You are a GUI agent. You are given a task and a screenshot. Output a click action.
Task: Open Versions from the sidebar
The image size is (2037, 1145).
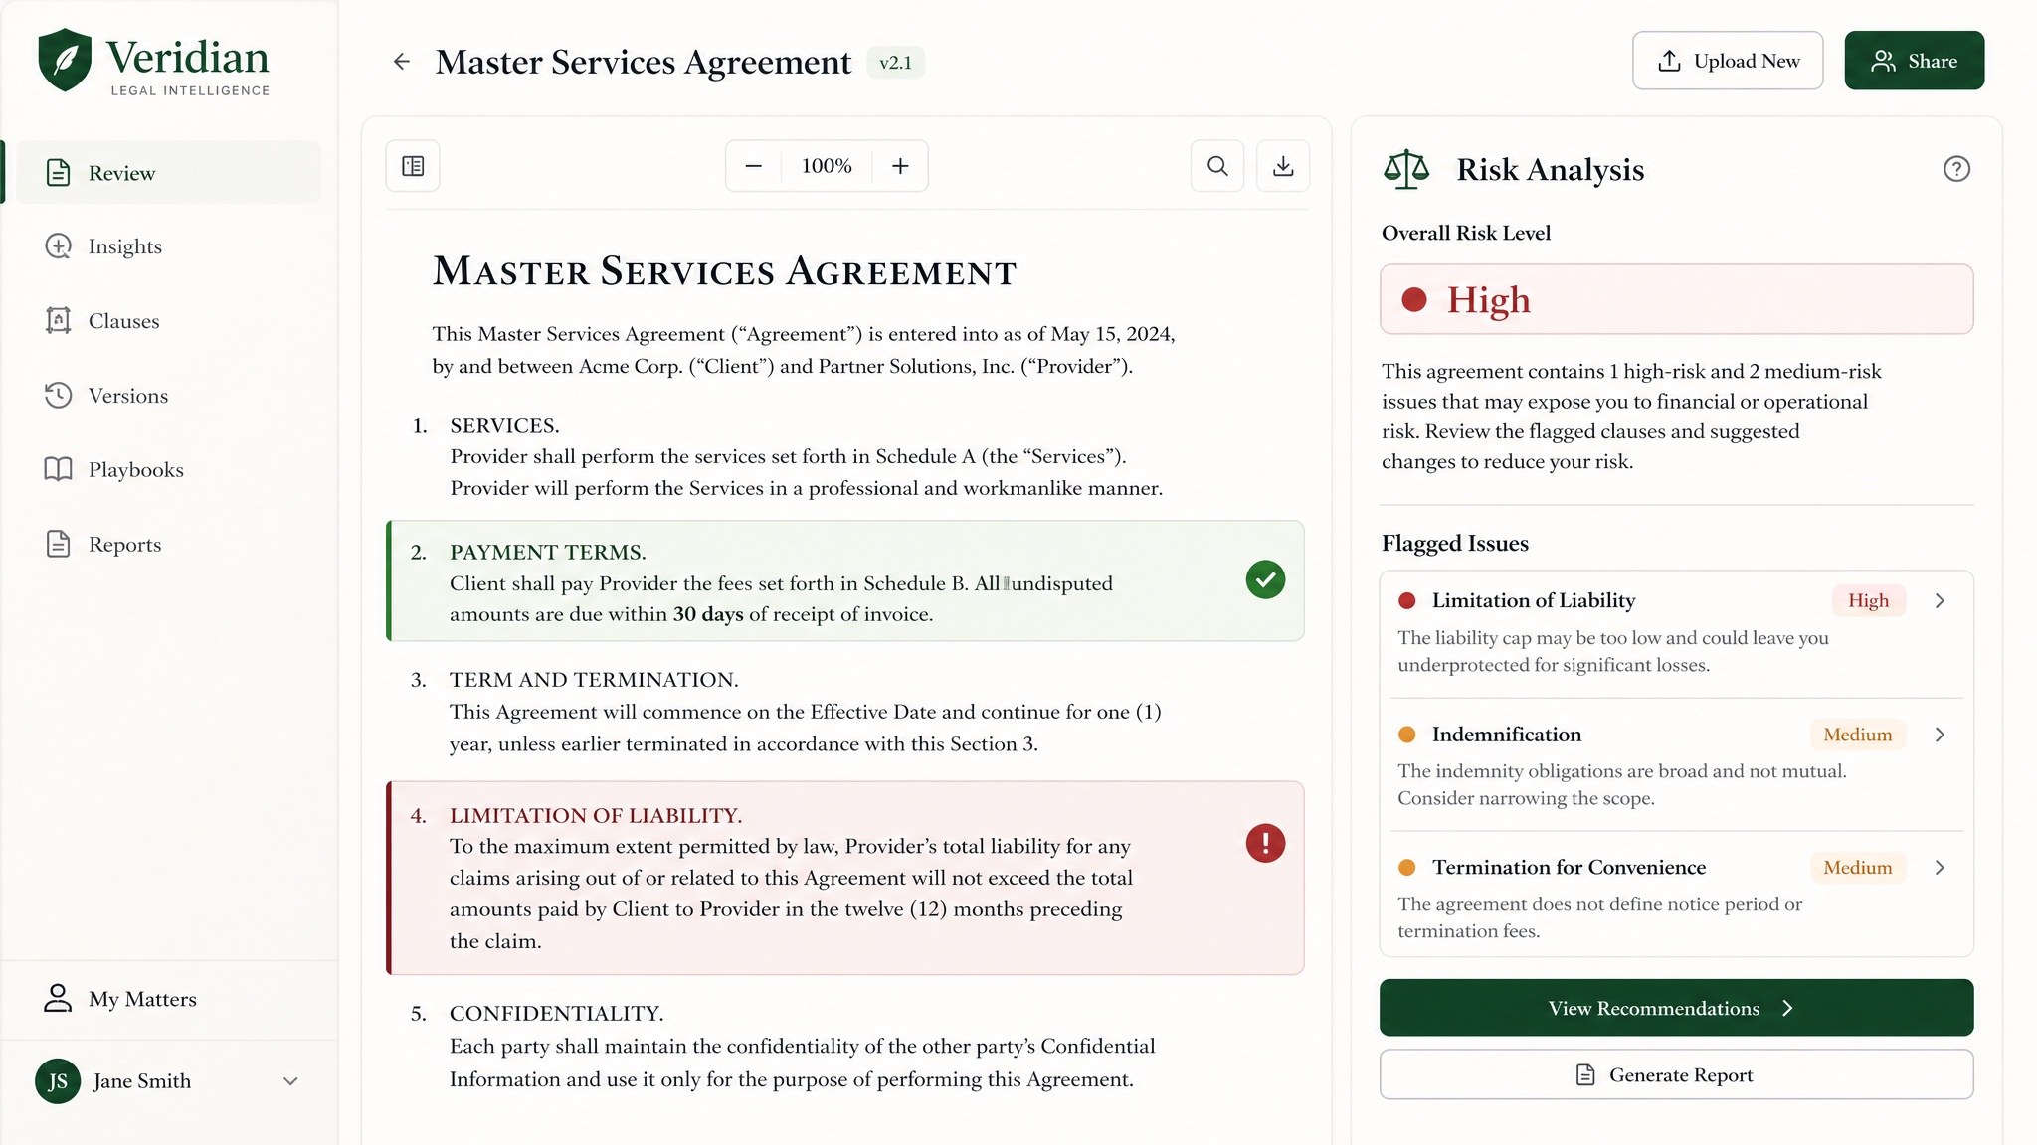tap(169, 396)
